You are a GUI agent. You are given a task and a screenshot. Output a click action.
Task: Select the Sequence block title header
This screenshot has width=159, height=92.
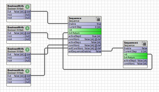coord(85,19)
